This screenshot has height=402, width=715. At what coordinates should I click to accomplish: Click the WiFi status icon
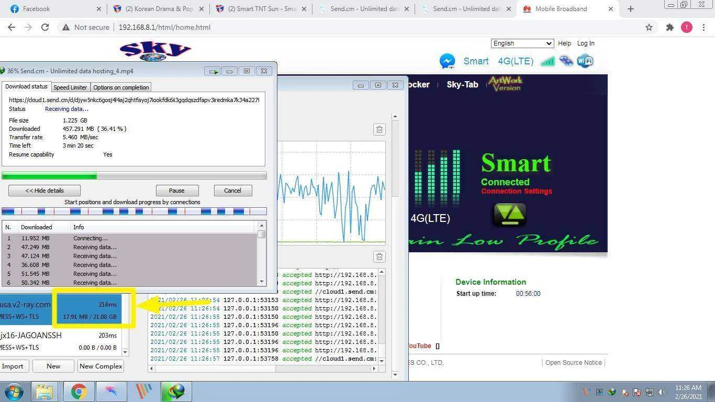pos(585,61)
